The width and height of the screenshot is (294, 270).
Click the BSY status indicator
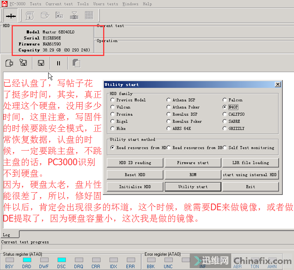[9, 260]
